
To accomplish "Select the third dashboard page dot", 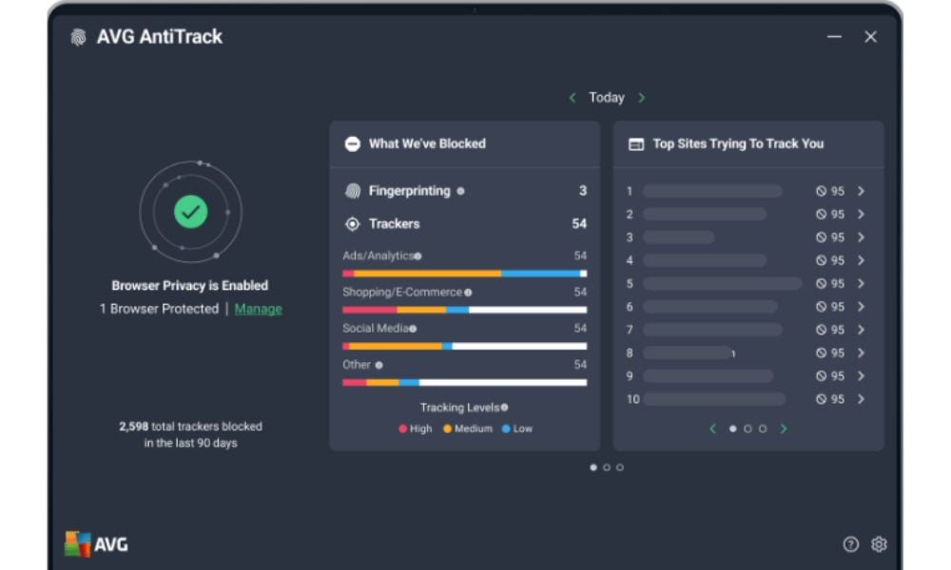I will [x=620, y=467].
